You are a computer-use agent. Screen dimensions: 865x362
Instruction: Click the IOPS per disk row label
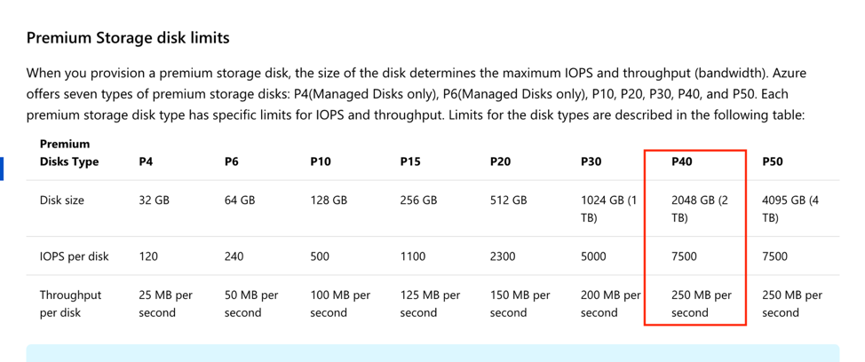tap(74, 256)
